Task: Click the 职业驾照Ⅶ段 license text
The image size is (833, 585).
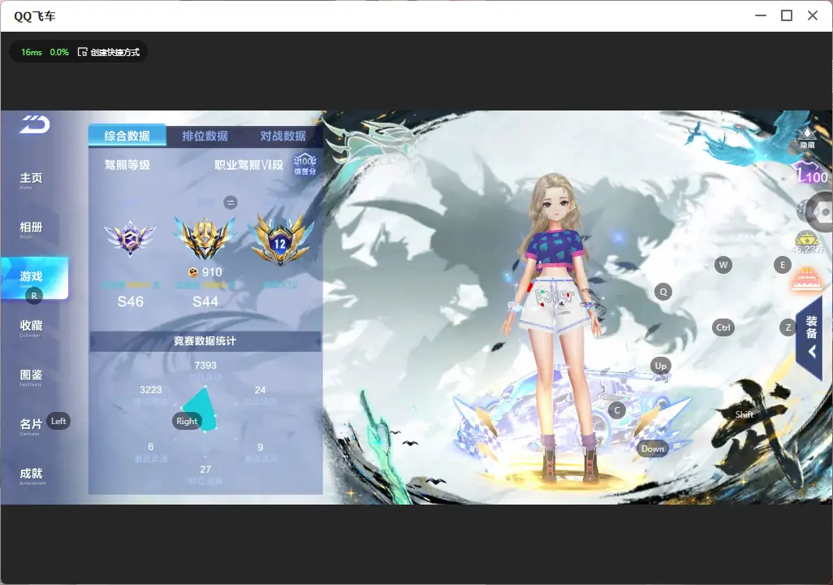Action: (x=249, y=166)
